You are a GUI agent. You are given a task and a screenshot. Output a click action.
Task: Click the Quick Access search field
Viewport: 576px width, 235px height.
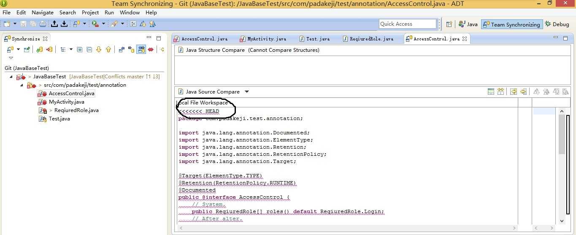tap(407, 24)
